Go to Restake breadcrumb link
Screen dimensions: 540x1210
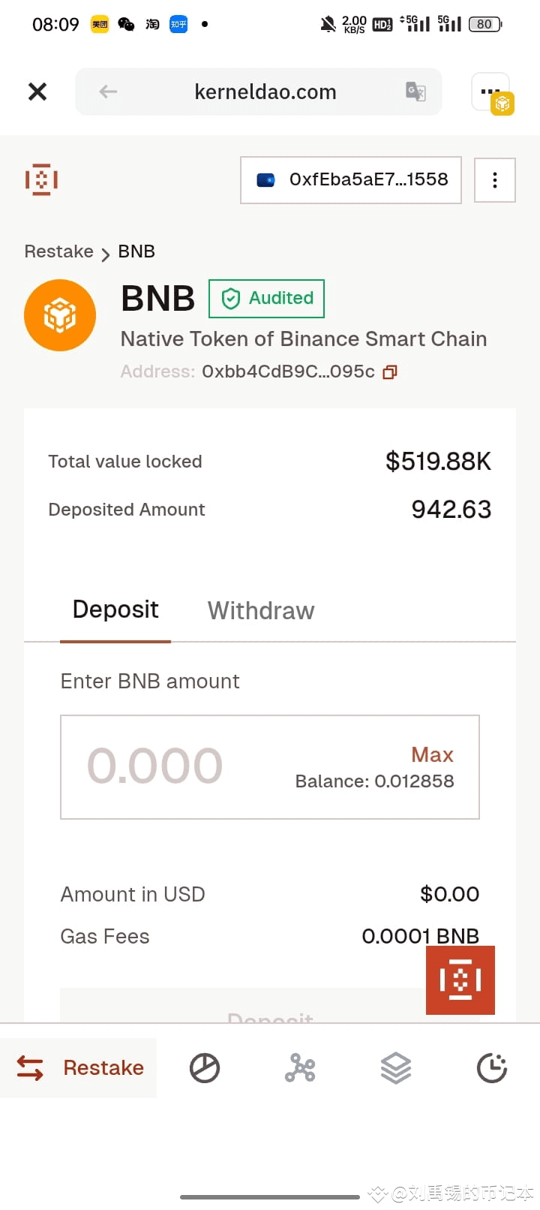(59, 251)
